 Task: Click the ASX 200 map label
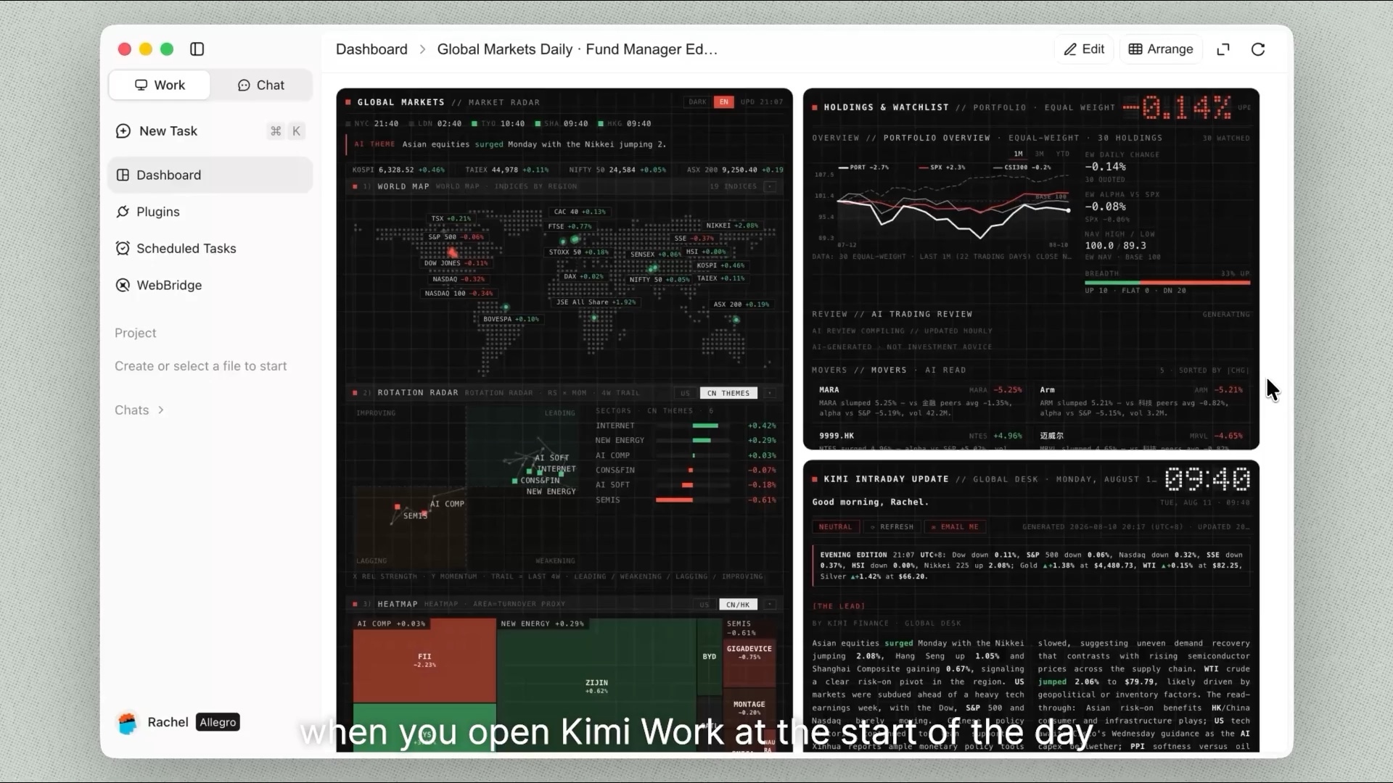741,304
